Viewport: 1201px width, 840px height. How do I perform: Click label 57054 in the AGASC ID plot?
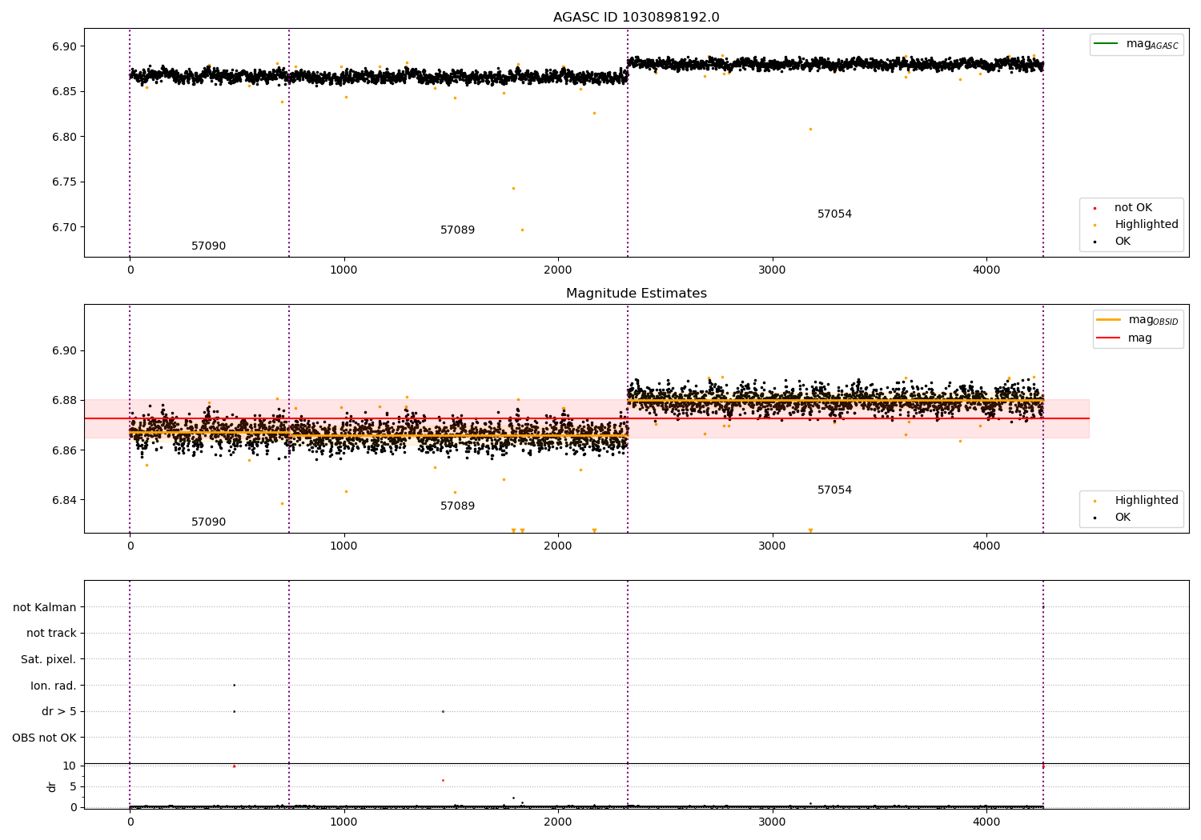pos(834,214)
